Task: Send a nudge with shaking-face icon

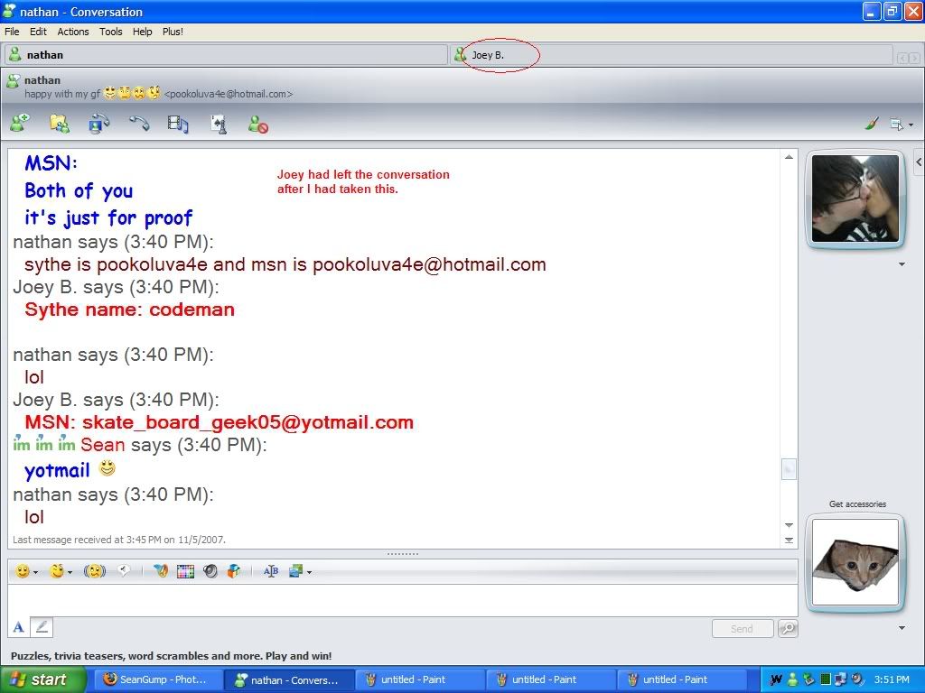Action: point(94,571)
